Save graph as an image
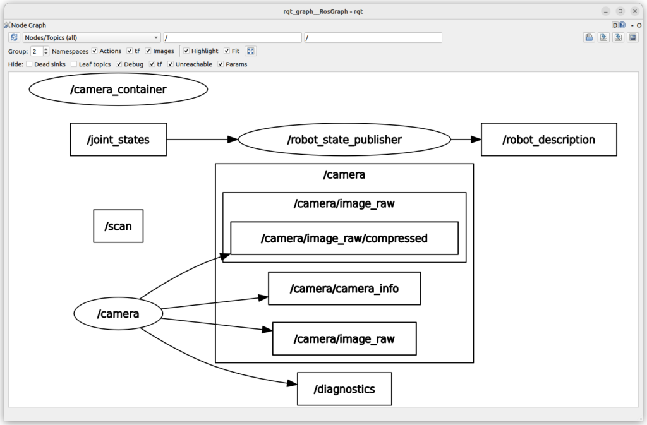 coord(632,37)
